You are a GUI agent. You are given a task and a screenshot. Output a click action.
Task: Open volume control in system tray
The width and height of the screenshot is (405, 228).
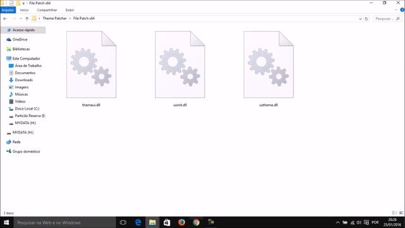point(359,222)
